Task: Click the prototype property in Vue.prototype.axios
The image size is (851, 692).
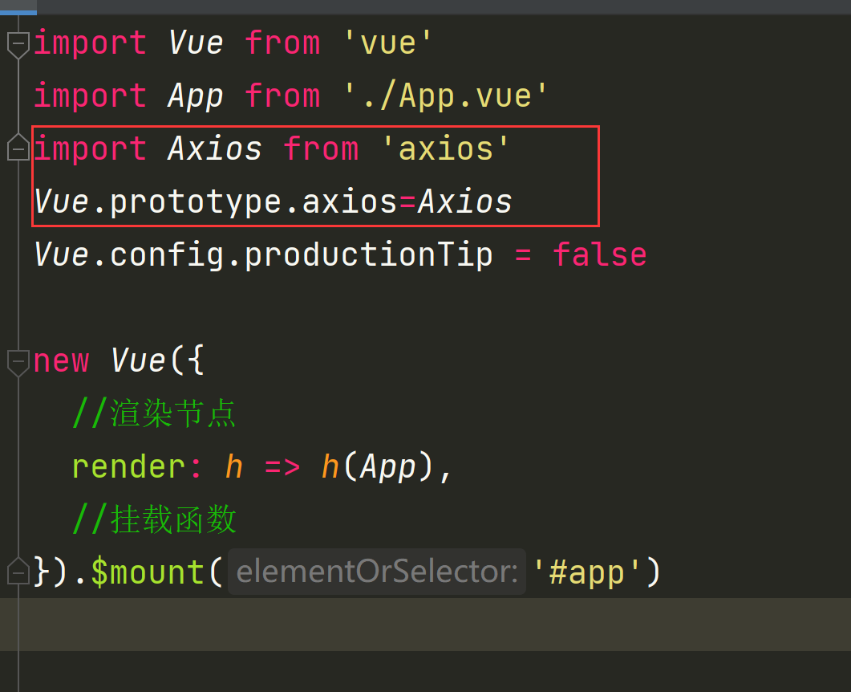Action: click(x=196, y=202)
